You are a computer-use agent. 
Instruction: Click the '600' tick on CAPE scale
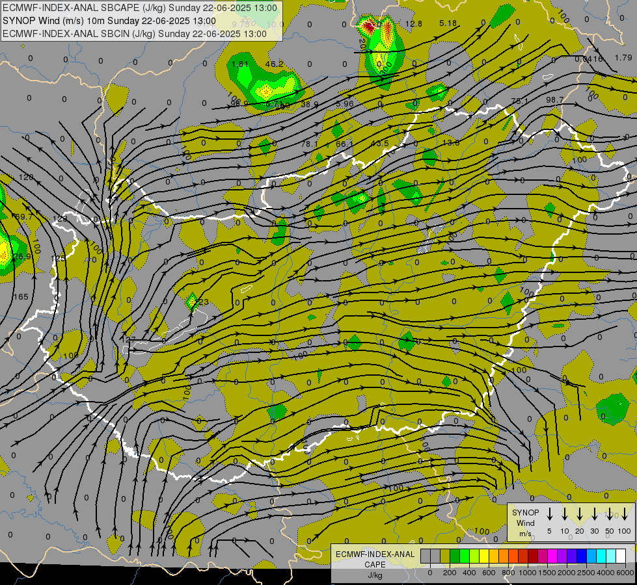coord(488,573)
